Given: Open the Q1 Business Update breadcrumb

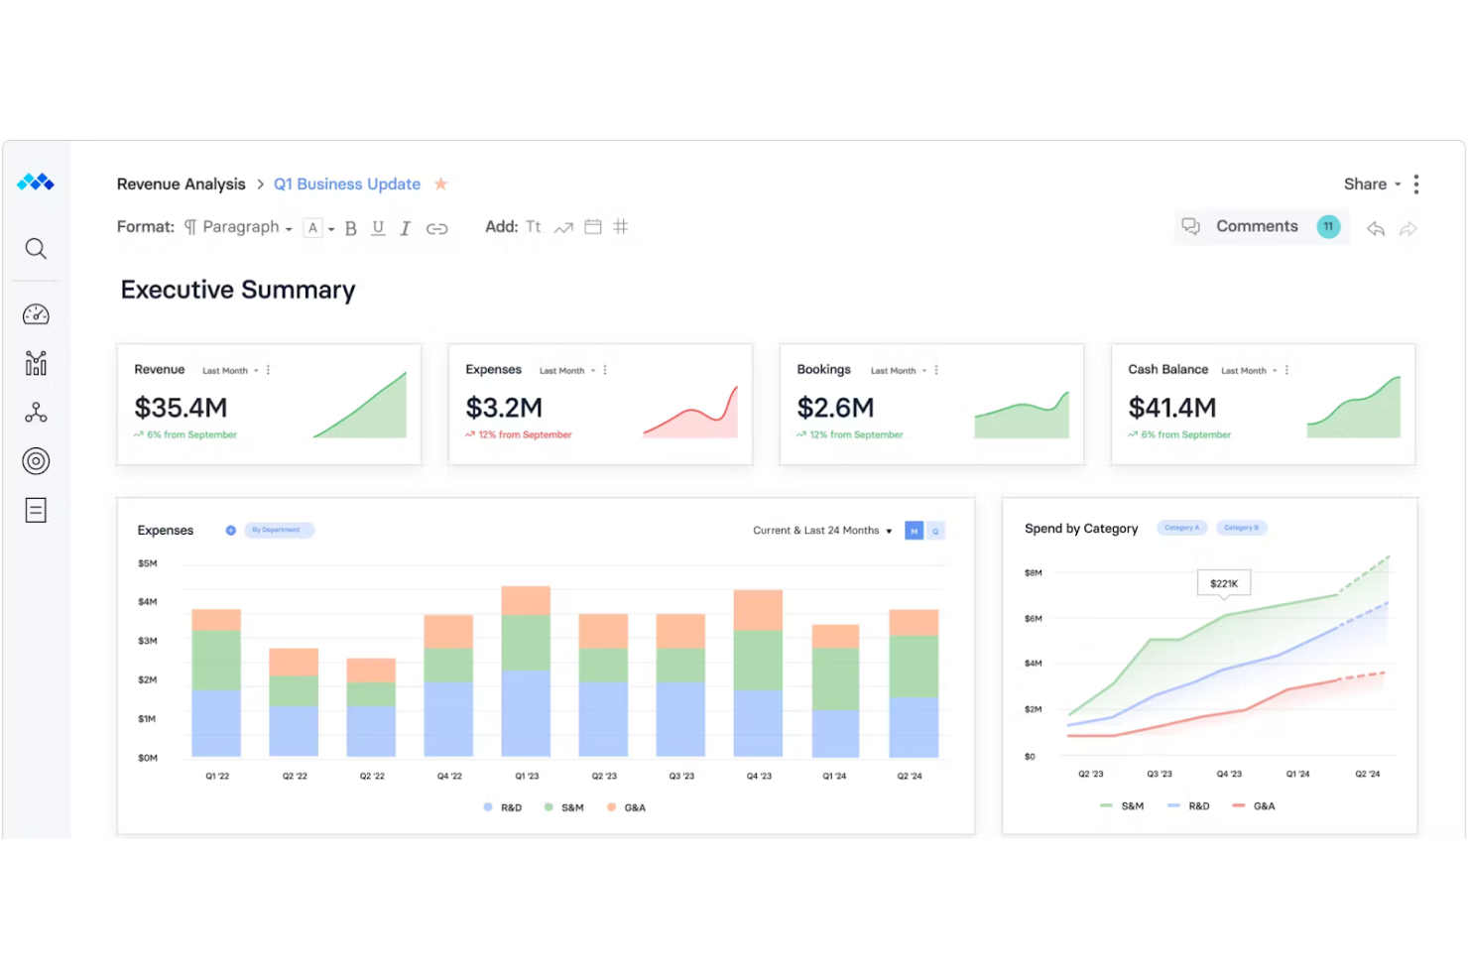Looking at the screenshot, I should coord(347,184).
